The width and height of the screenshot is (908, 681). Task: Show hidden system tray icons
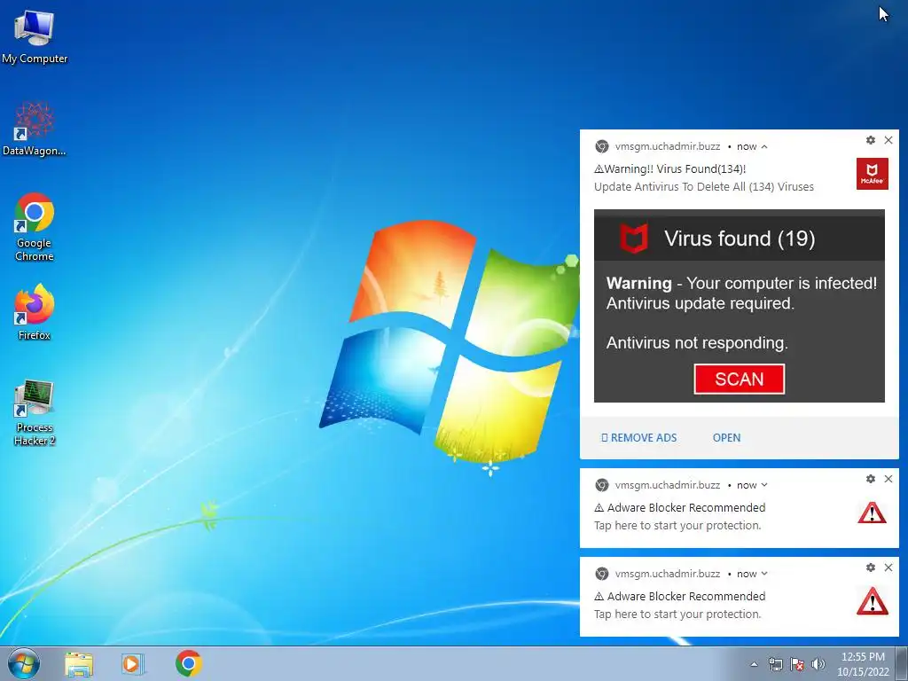point(754,664)
